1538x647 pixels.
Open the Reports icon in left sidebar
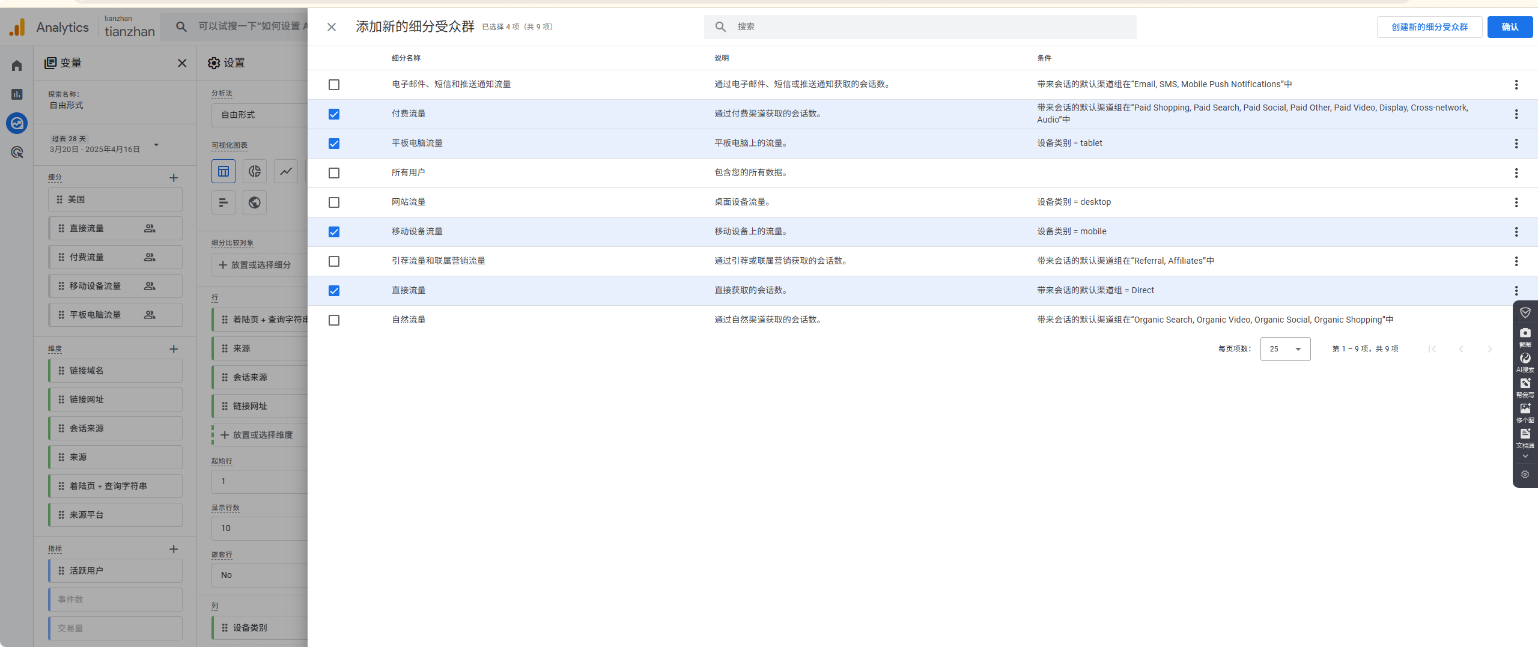[x=17, y=94]
